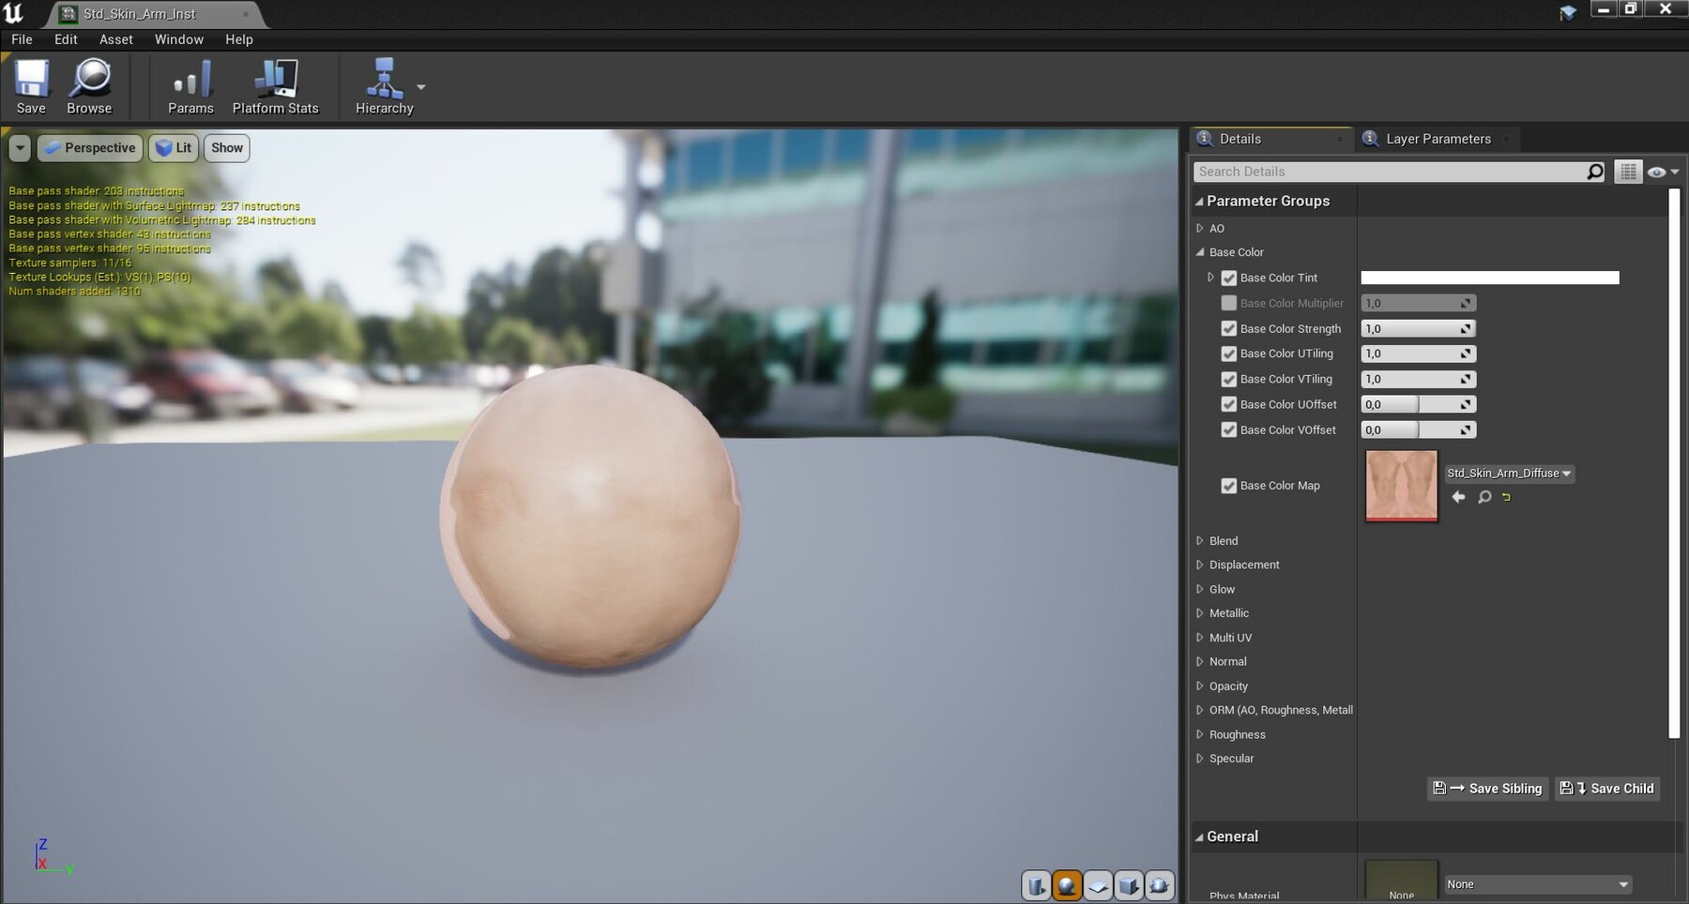Click the Save Child button
The image size is (1689, 904).
(1607, 789)
